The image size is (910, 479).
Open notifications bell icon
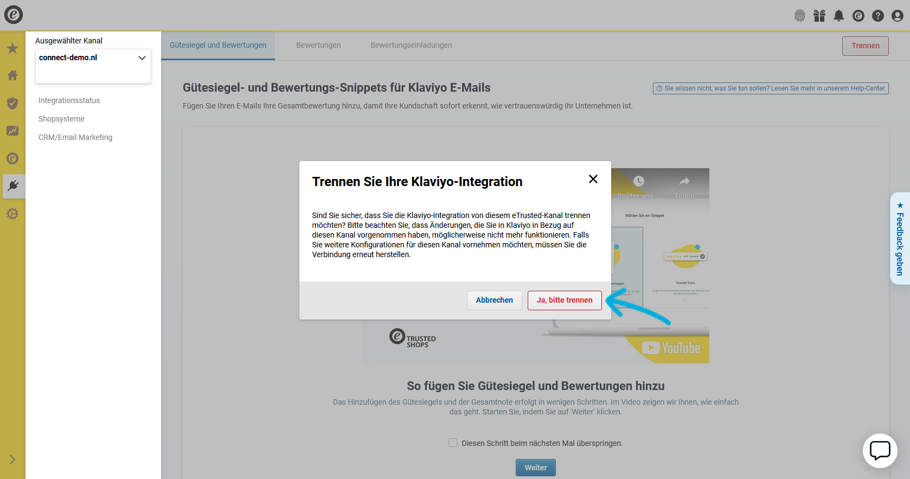[839, 16]
